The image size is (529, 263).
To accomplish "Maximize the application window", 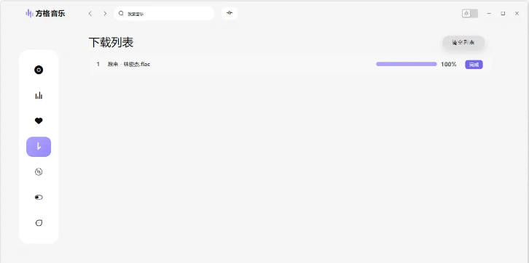I will pos(503,14).
